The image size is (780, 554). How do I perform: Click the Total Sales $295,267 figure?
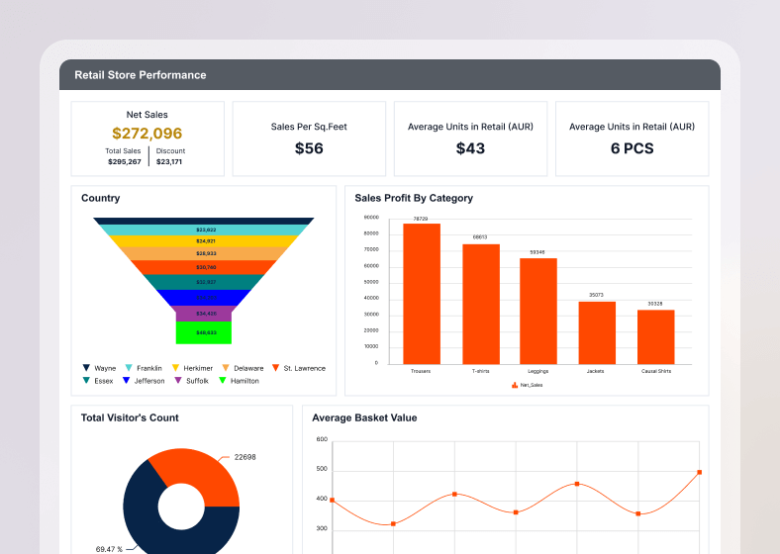point(125,161)
